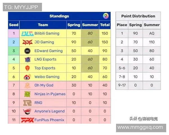The image size is (169, 135).
Task: Click the Bilibili Gaming team logo
Action: 27,33
